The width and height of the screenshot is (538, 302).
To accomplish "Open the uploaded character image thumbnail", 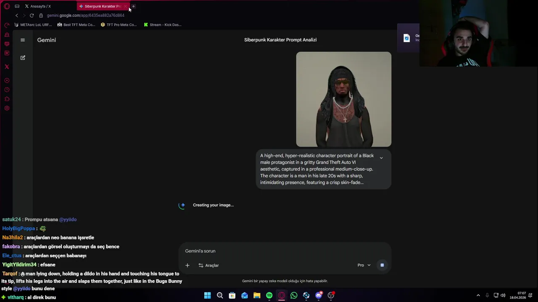I will (x=344, y=99).
